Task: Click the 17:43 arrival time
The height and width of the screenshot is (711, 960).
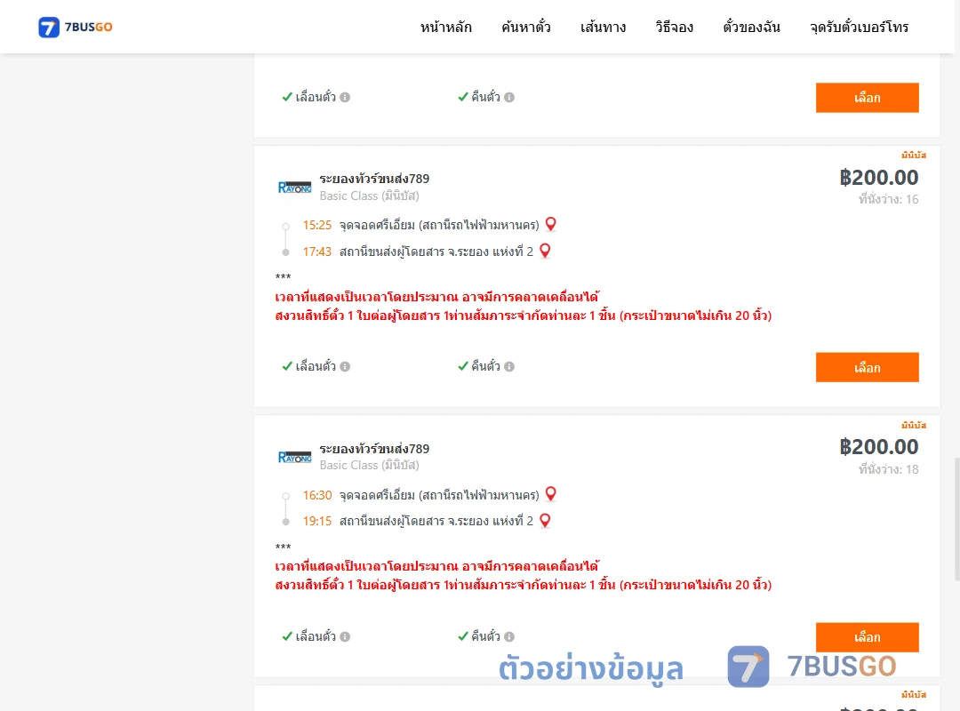Action: pos(317,252)
